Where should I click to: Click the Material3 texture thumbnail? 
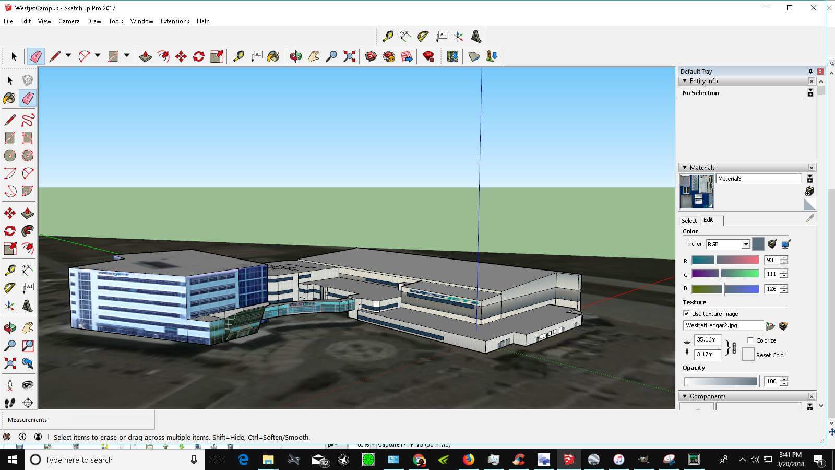(696, 191)
